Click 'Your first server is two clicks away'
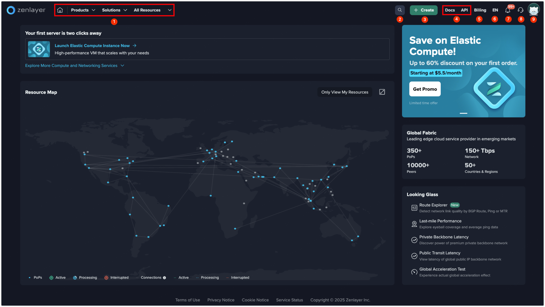This screenshot has height=307, width=545. tap(63, 33)
